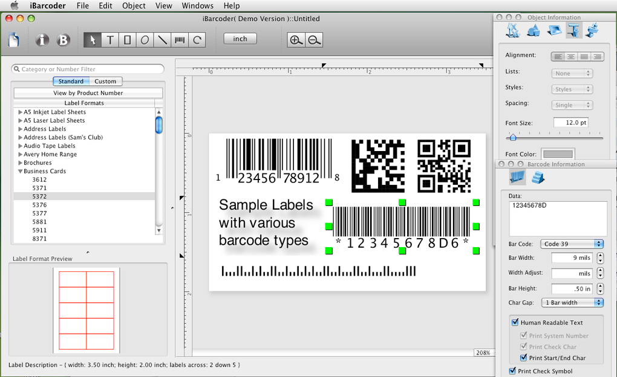The height and width of the screenshot is (377, 617).
Task: Open the File menu
Action: pos(82,5)
